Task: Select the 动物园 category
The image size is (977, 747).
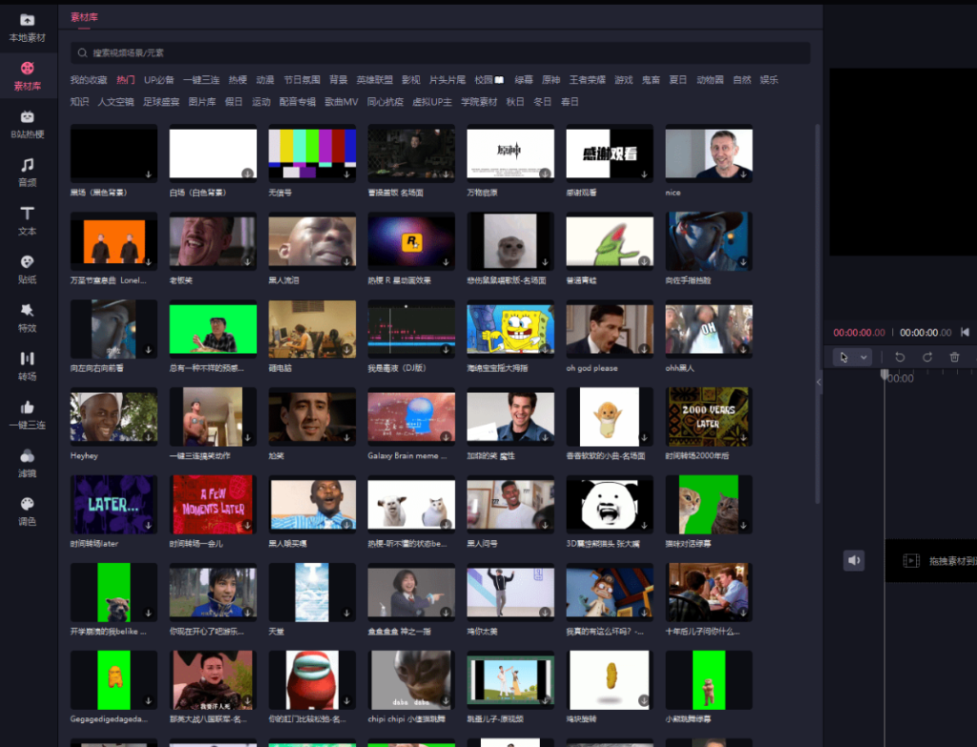Action: click(710, 80)
